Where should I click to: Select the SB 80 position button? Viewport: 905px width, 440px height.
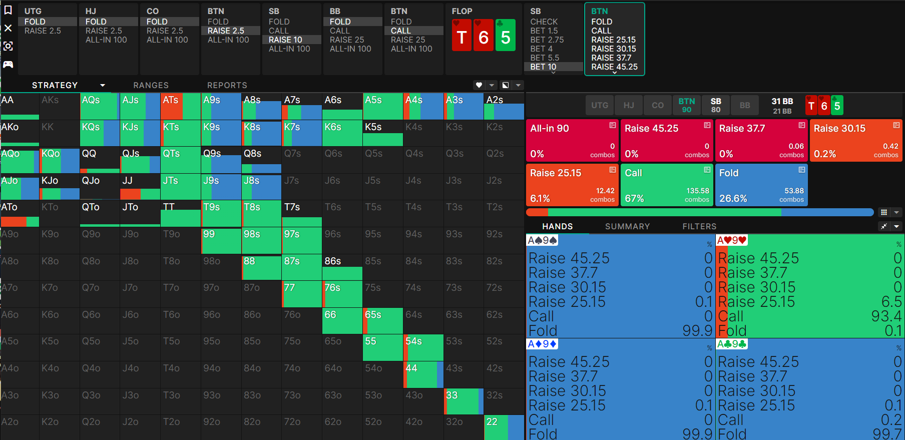(716, 106)
